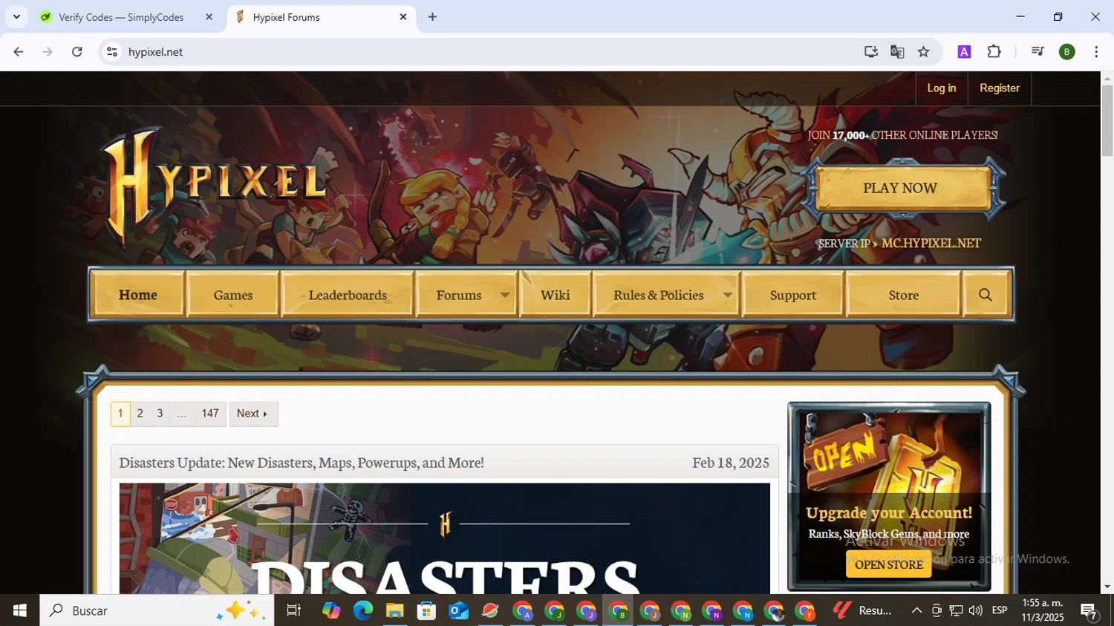Open the Disasters Update article title
1114x626 pixels.
click(x=302, y=463)
